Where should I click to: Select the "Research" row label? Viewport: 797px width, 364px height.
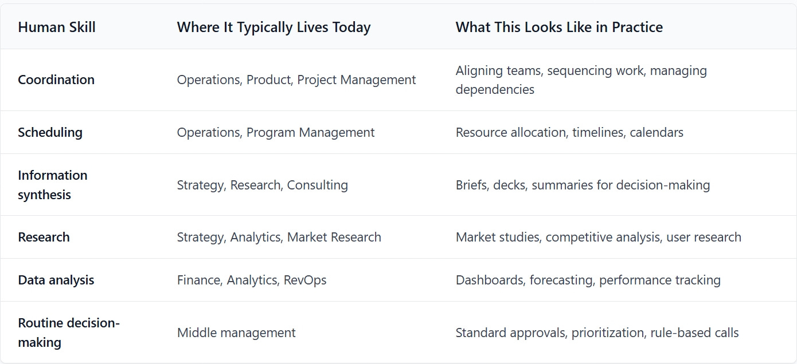(44, 237)
